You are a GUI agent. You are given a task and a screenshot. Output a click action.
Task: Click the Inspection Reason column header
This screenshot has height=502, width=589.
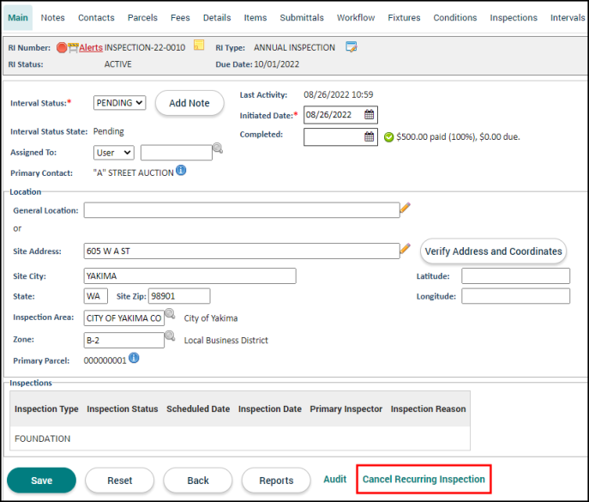coord(428,408)
